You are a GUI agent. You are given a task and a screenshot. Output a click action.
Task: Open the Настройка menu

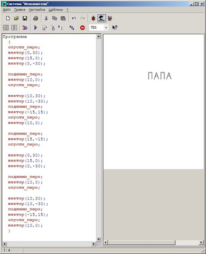37,10
